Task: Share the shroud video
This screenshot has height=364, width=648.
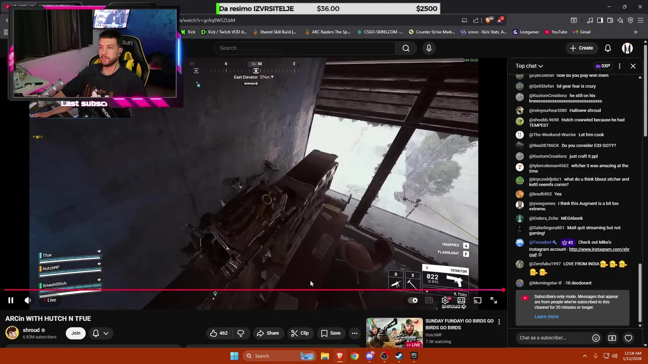Action: tap(268, 333)
